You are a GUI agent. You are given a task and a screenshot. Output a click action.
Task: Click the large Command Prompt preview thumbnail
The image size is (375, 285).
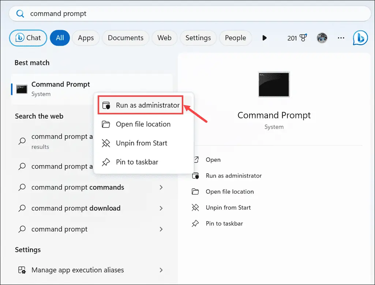(274, 84)
